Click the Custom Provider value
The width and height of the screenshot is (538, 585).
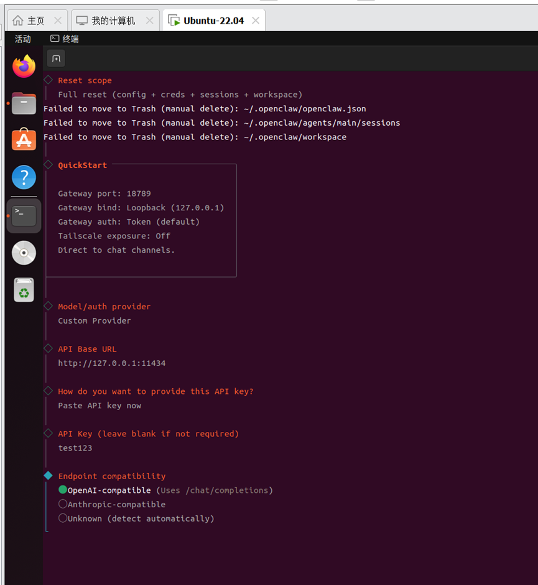pyautogui.click(x=95, y=321)
